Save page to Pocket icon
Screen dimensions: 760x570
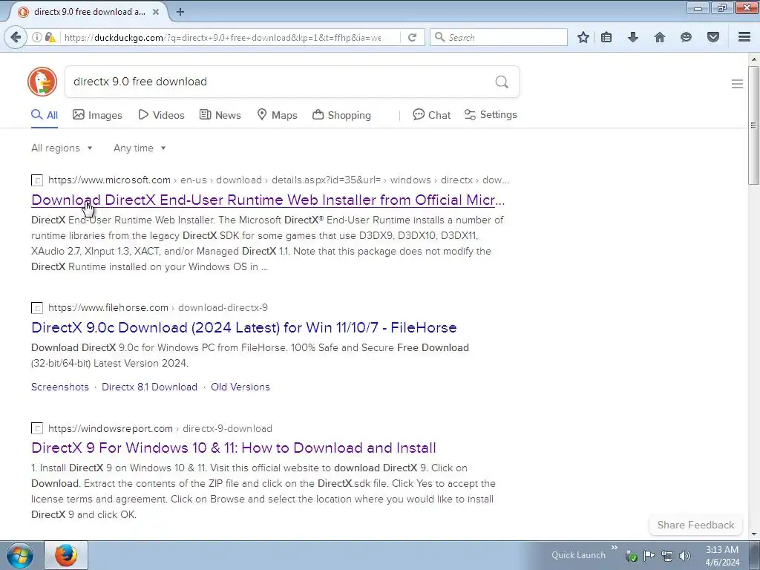[713, 37]
